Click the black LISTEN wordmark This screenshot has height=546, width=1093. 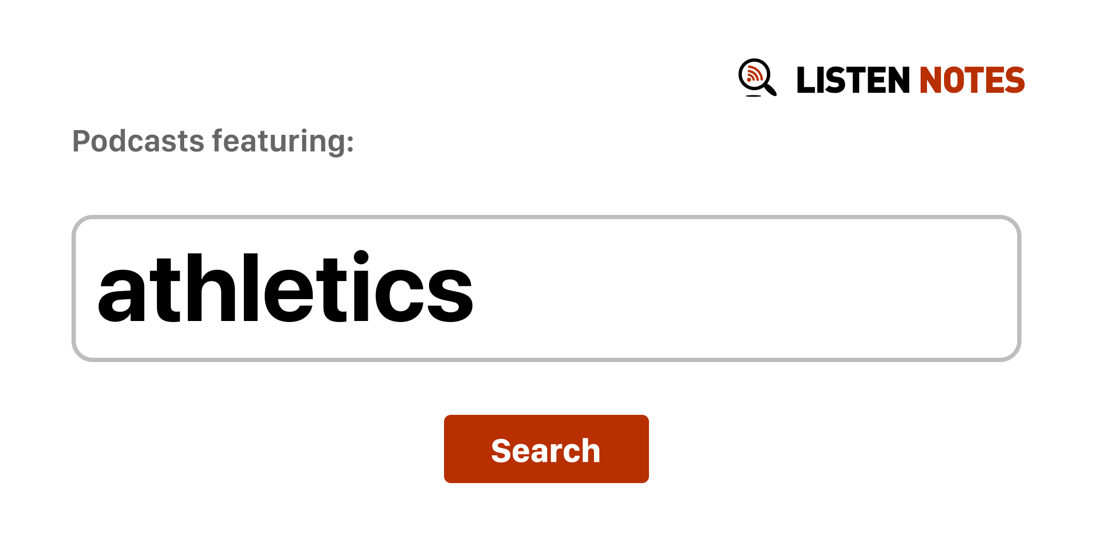pos(852,81)
